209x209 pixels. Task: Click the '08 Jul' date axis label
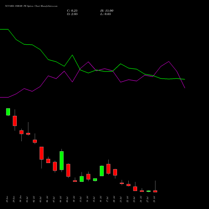coord(61,199)
